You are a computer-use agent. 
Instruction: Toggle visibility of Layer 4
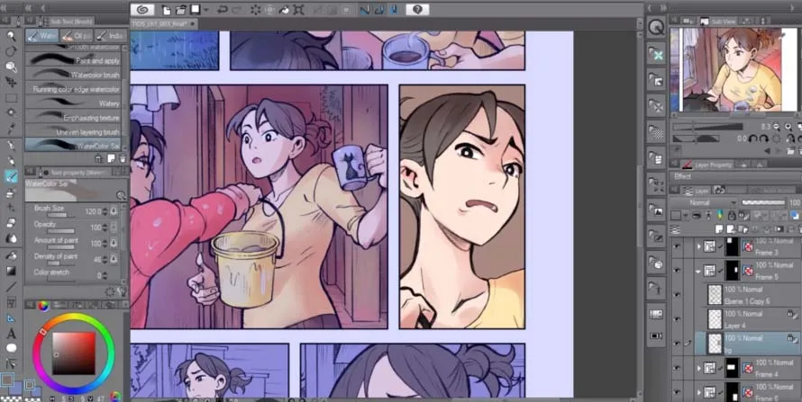click(x=677, y=319)
